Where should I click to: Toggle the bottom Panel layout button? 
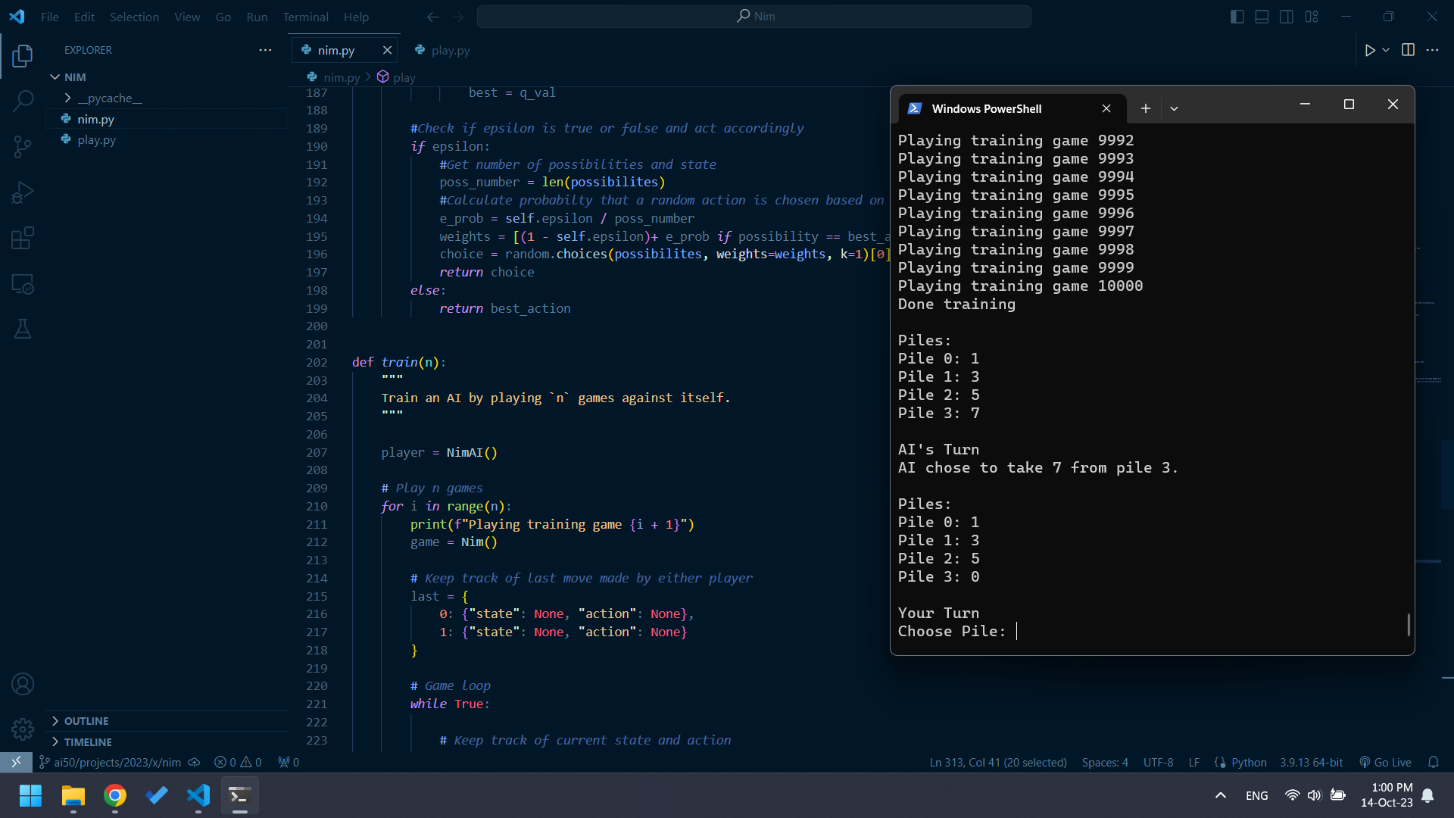1262,17
